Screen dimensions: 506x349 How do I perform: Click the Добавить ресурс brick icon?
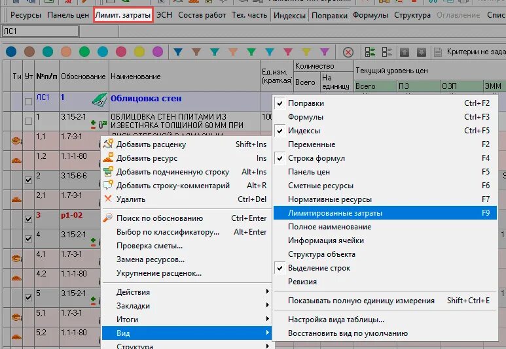coord(108,158)
